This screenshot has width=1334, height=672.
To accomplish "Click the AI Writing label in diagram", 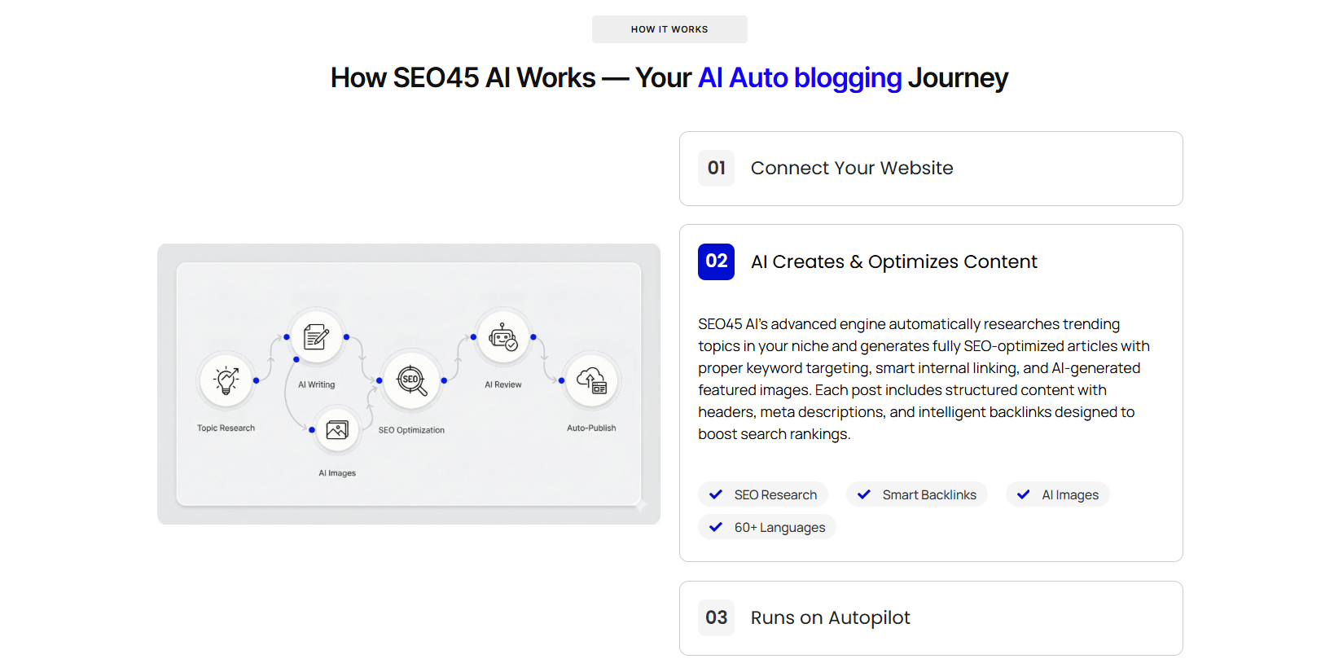I will pos(316,384).
